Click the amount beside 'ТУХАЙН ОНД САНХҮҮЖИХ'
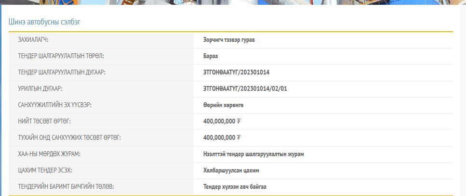Image resolution: width=466 pixels, height=196 pixels. click(222, 138)
